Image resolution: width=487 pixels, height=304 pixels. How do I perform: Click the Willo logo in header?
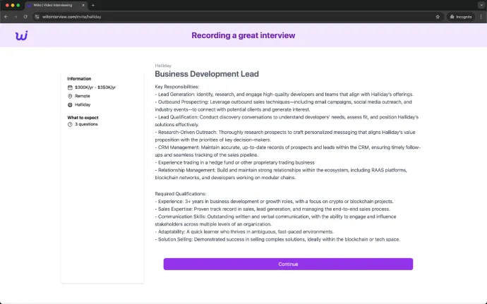coord(21,35)
